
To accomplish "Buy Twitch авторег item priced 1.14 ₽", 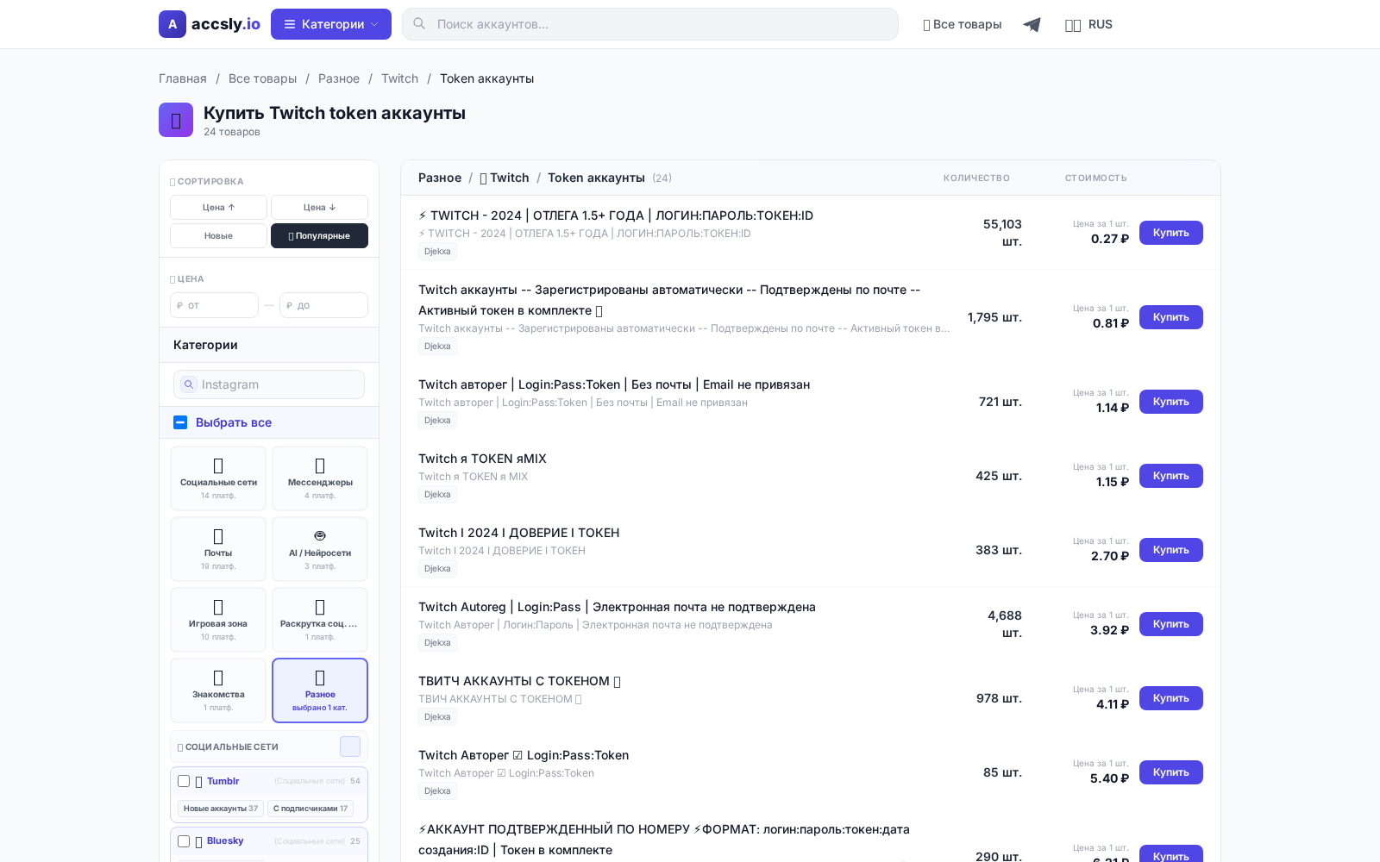I will [1171, 402].
